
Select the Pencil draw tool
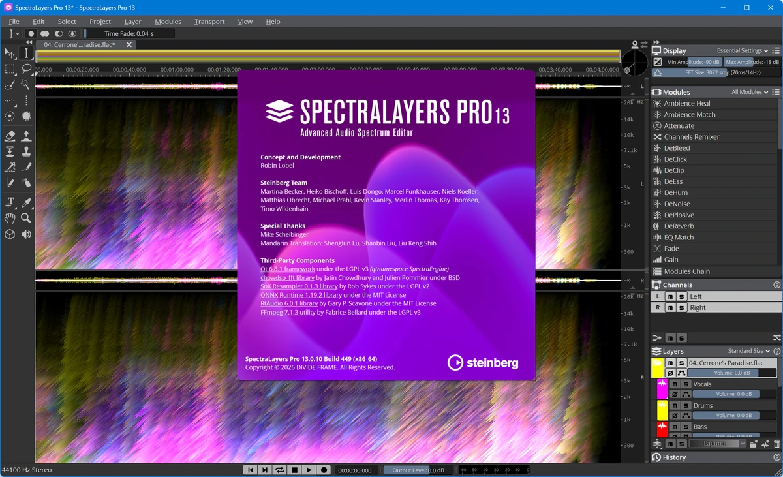coord(10,182)
